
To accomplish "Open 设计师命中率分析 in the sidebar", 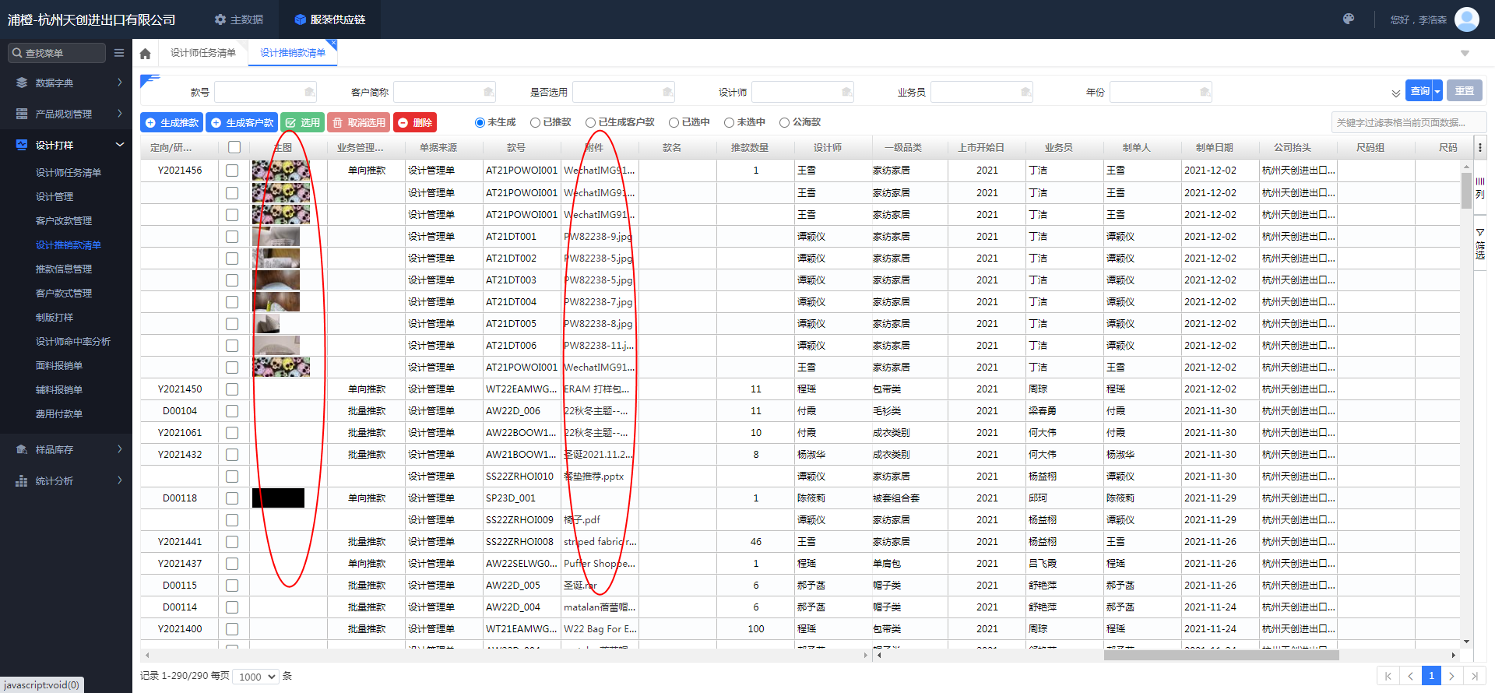I will point(73,342).
